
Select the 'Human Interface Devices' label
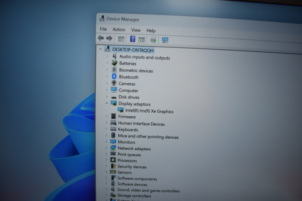tap(141, 124)
